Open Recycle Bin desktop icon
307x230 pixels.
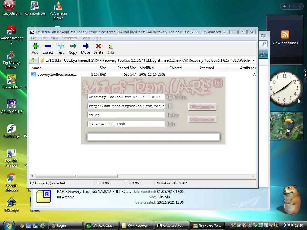12,8
